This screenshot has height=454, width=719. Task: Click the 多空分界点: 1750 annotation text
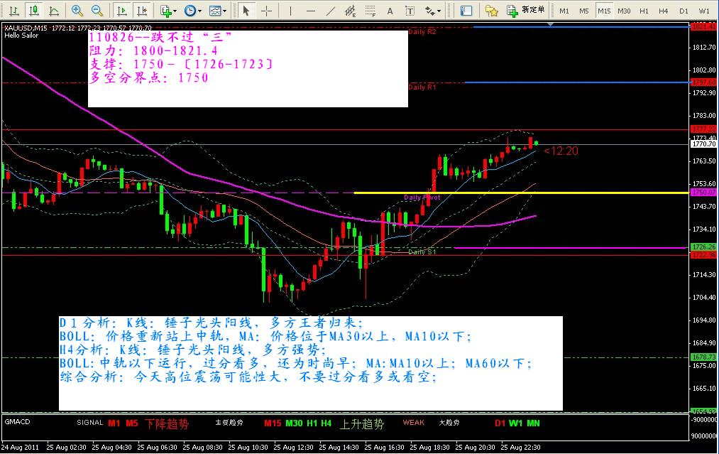click(148, 77)
